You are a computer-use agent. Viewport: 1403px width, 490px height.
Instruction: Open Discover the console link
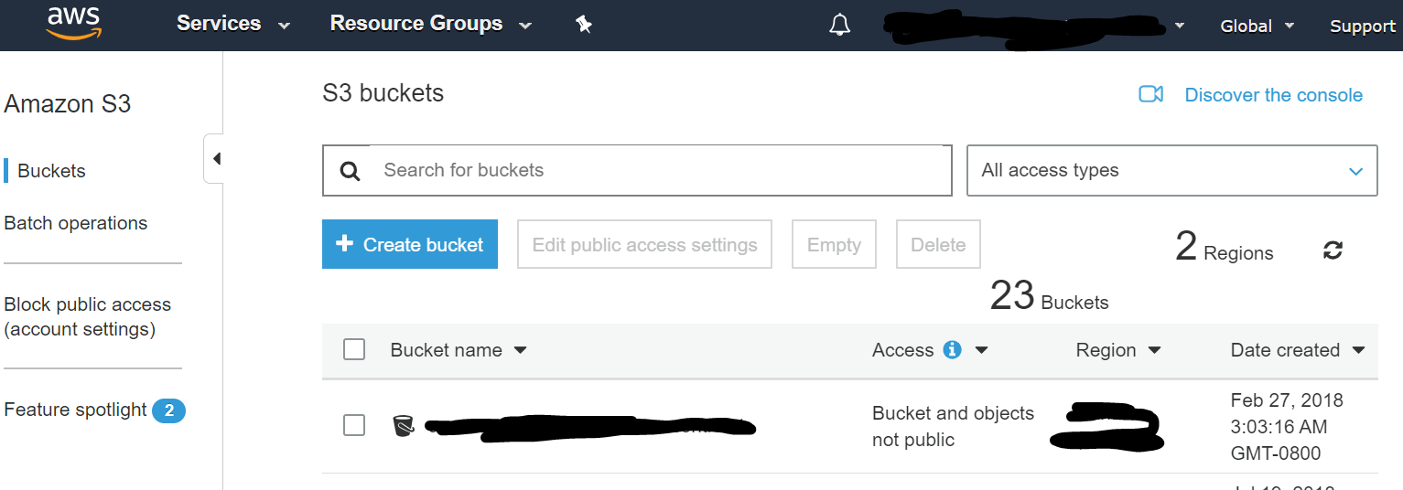1273,95
